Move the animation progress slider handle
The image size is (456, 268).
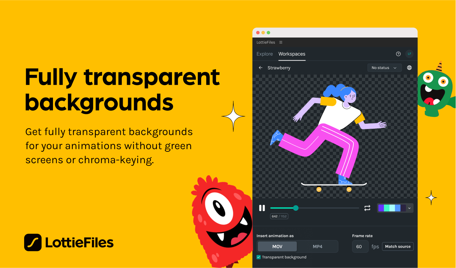click(x=296, y=208)
